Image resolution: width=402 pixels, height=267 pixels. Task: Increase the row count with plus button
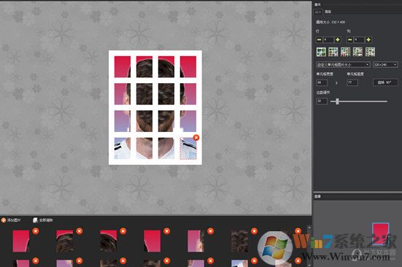coord(338,39)
